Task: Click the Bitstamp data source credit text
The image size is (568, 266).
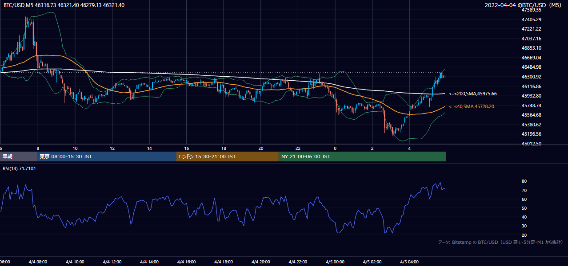Action: point(500,242)
